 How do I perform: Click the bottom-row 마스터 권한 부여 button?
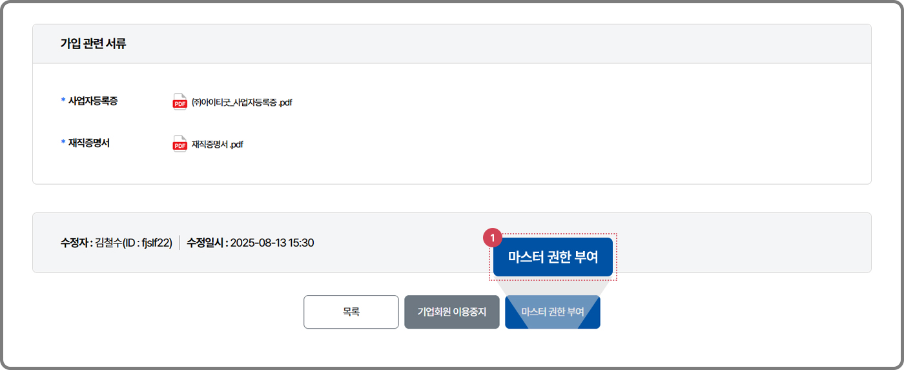click(x=552, y=312)
